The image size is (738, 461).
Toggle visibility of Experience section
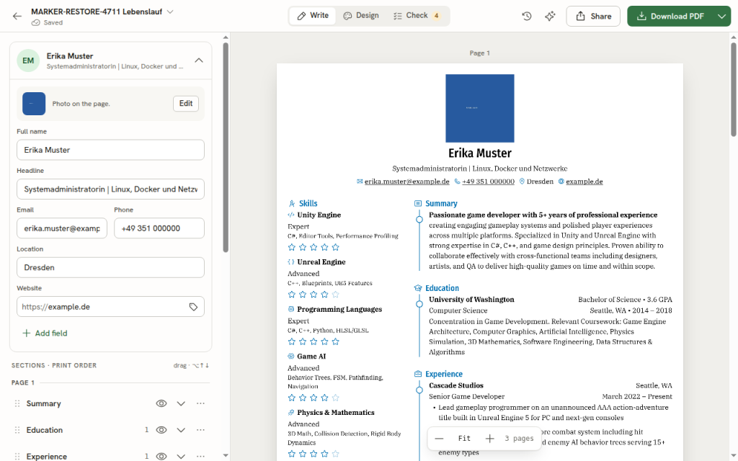click(161, 456)
